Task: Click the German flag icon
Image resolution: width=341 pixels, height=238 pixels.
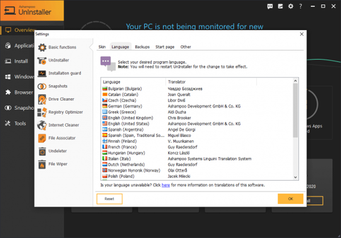Action: (x=105, y=106)
